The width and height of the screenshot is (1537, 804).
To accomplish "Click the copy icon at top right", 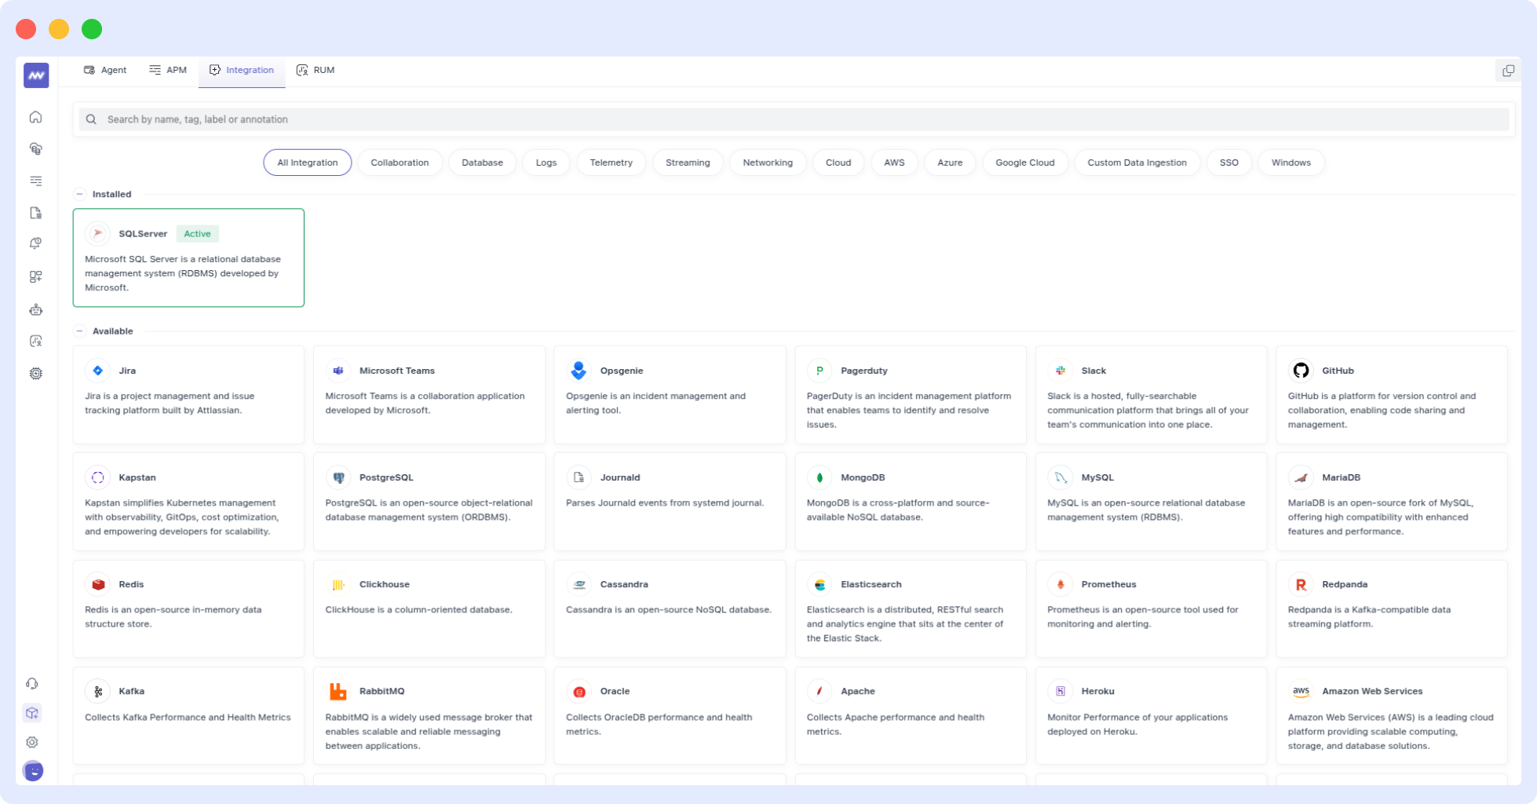I will point(1508,71).
